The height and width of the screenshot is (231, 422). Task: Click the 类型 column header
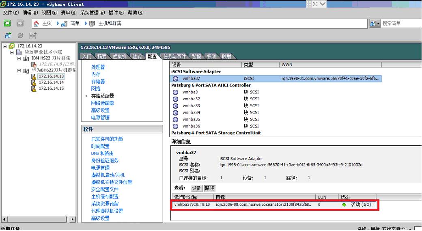(x=260, y=65)
